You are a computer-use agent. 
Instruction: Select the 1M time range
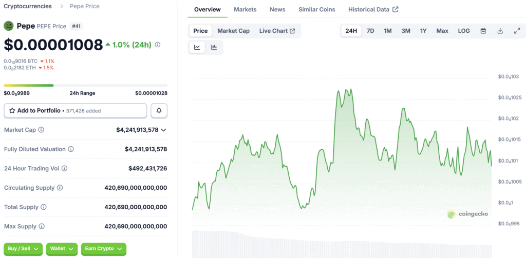point(388,31)
